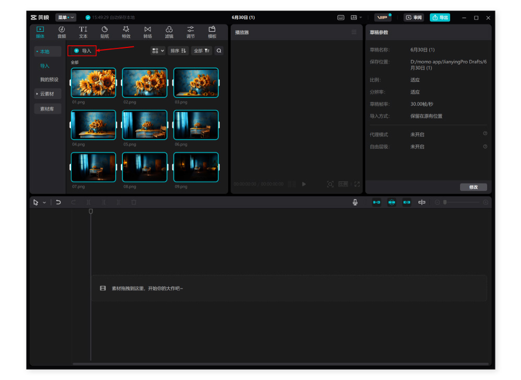This screenshot has width=521, height=380.
Task: Choose the selection pointer tool
Action: pos(35,202)
